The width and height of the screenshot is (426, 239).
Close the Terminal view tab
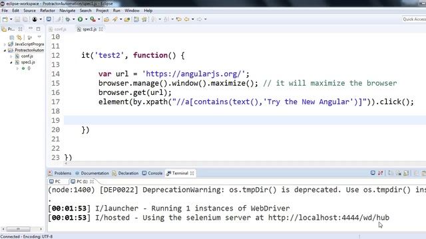[192, 173]
